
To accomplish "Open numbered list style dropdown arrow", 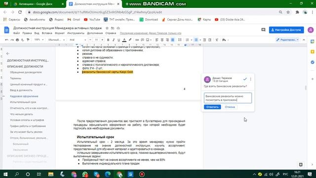I will pyautogui.click(x=191, y=40).
